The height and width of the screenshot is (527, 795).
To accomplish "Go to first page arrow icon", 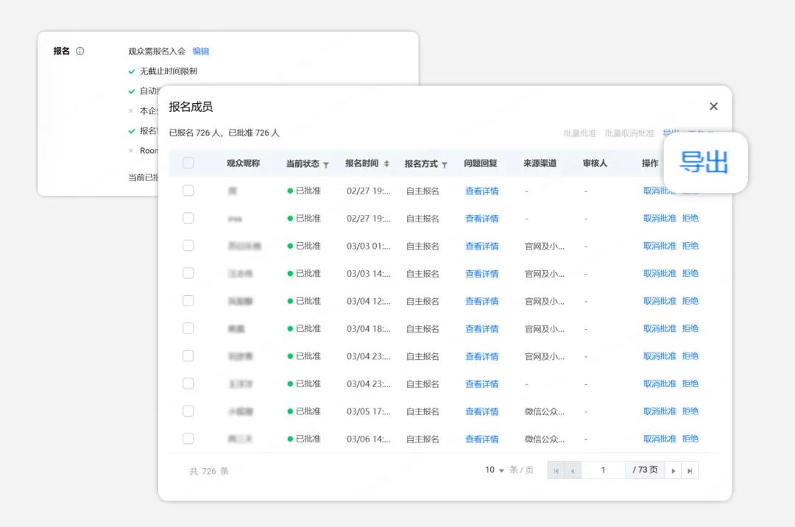I will click(556, 470).
